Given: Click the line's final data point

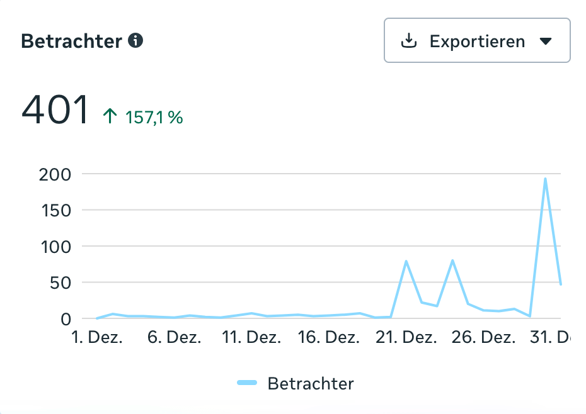Looking at the screenshot, I should click(x=560, y=284).
